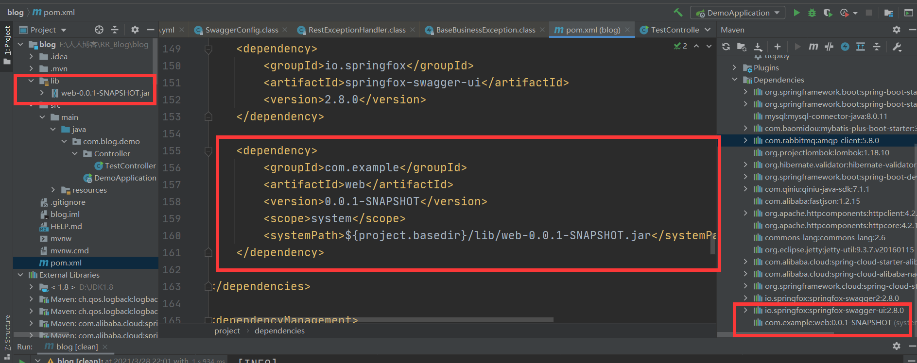Collapse com.blog.demo package
Image resolution: width=917 pixels, height=363 pixels.
[64, 141]
